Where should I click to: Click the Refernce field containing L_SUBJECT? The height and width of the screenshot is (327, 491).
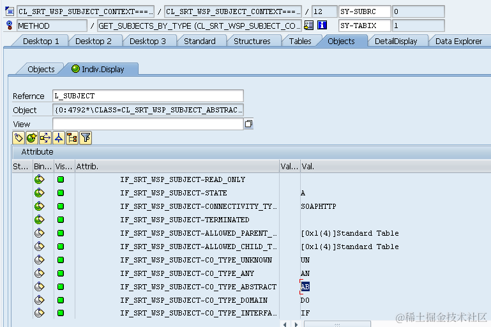point(147,96)
